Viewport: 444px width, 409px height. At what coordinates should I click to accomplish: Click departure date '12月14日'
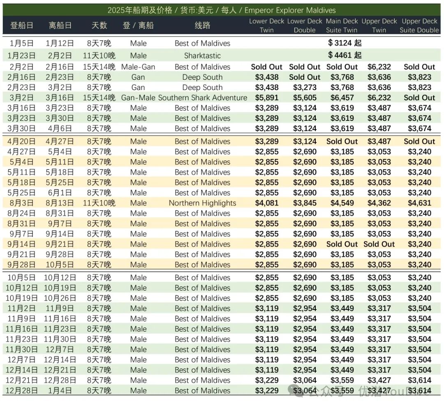[60, 360]
